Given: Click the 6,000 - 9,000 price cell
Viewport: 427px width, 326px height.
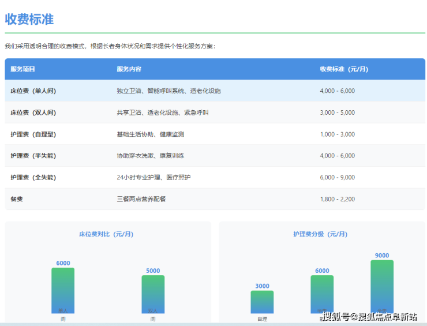Looking at the screenshot, I should click(x=337, y=178).
